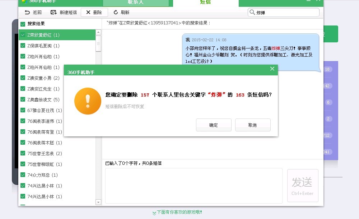
Task: Uncheck the 74众力郑总 checkbox
Action: tap(23, 175)
